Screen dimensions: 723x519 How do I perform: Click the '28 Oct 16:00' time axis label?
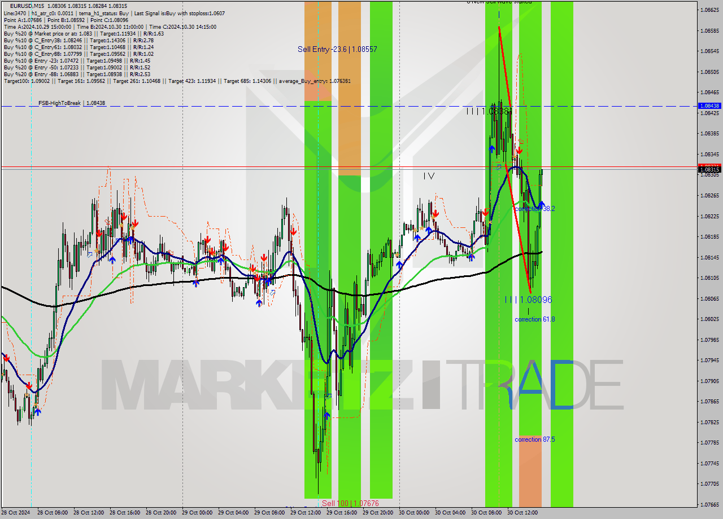(x=124, y=513)
